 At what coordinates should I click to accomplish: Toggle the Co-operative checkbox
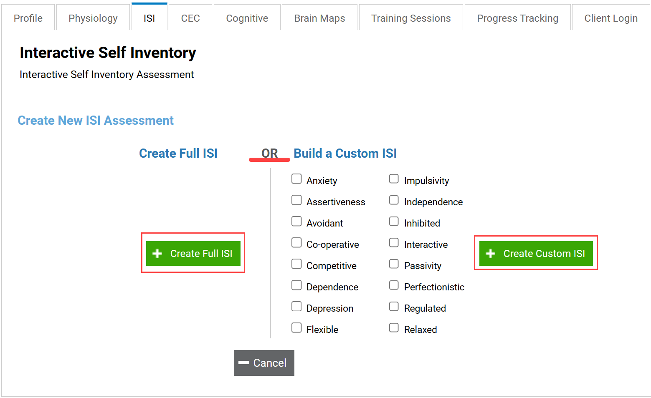click(296, 243)
